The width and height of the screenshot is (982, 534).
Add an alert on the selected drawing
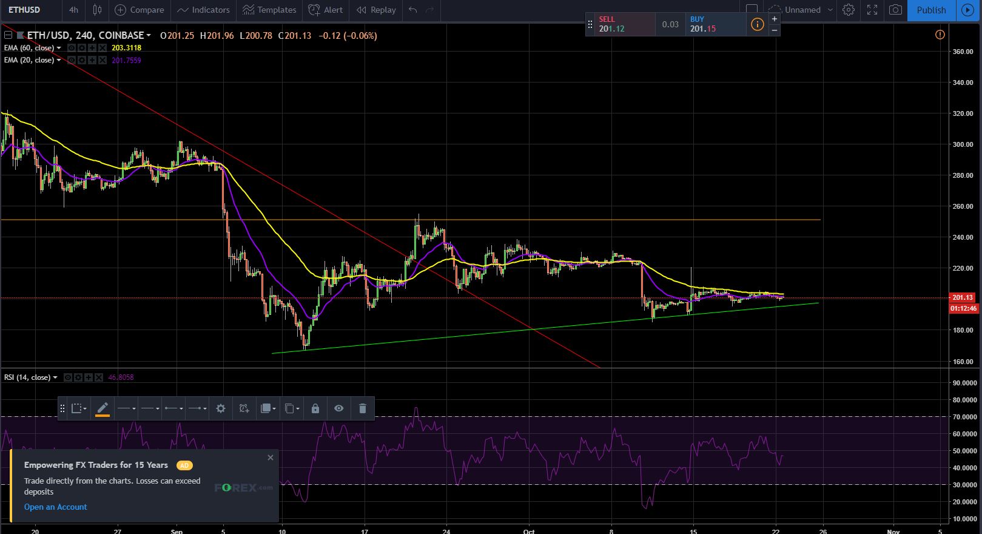244,408
